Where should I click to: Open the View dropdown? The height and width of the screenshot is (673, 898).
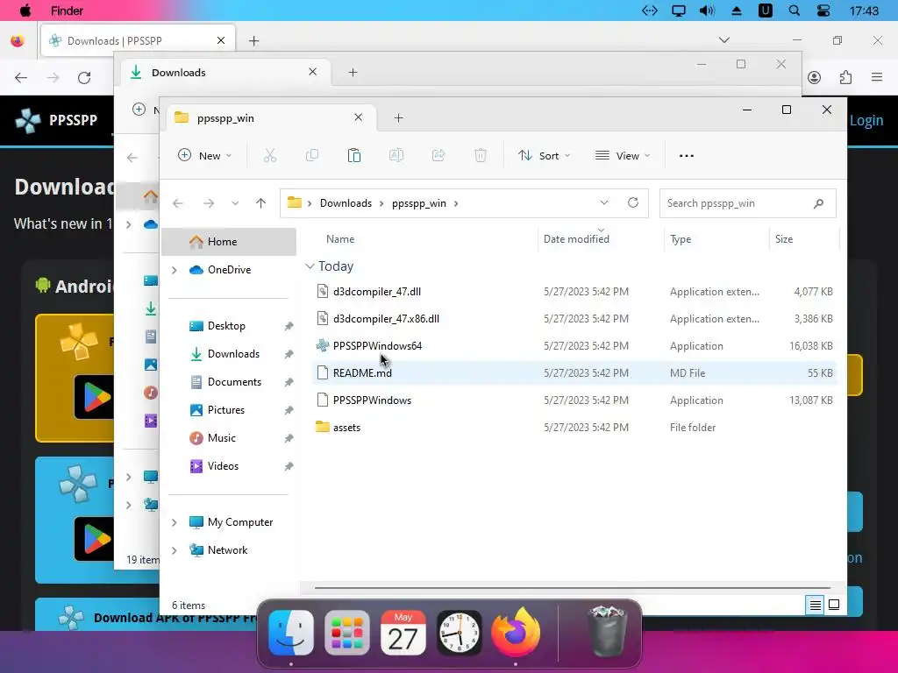click(x=623, y=156)
